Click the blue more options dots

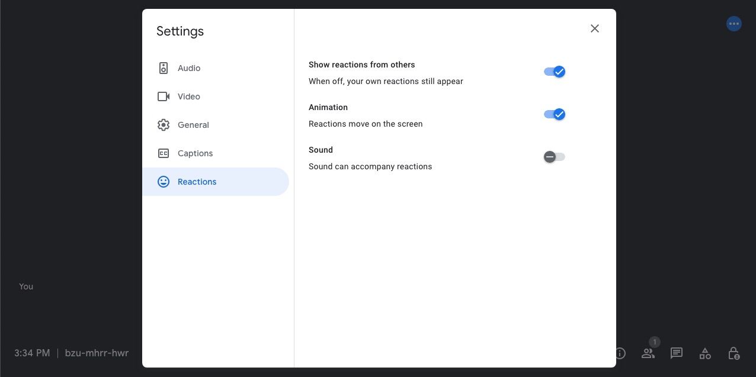click(734, 24)
